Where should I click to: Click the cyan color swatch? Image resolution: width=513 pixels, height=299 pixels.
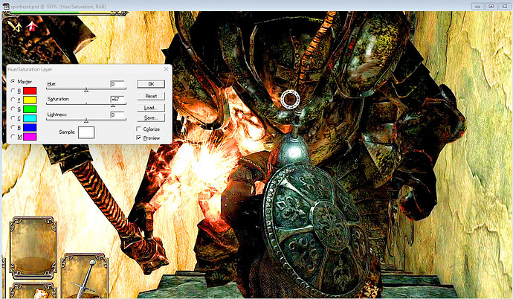coord(30,118)
